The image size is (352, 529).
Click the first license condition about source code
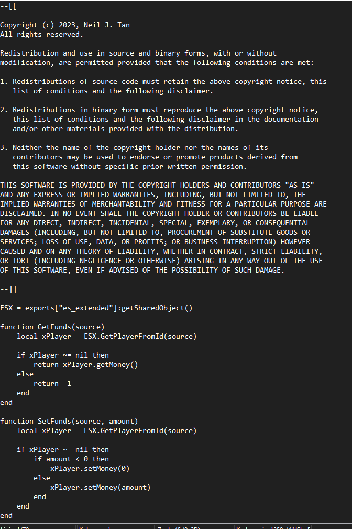[x=169, y=81]
